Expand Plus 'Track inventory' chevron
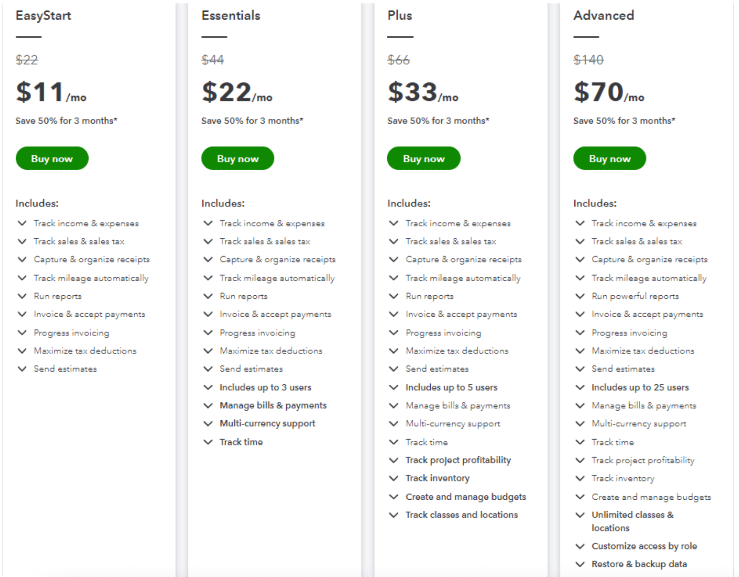The height and width of the screenshot is (577, 739). pos(394,478)
